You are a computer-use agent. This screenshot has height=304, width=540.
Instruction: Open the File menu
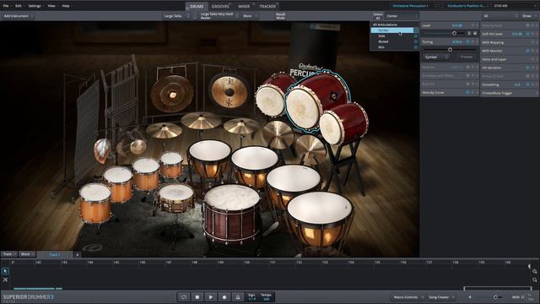pyautogui.click(x=6, y=6)
